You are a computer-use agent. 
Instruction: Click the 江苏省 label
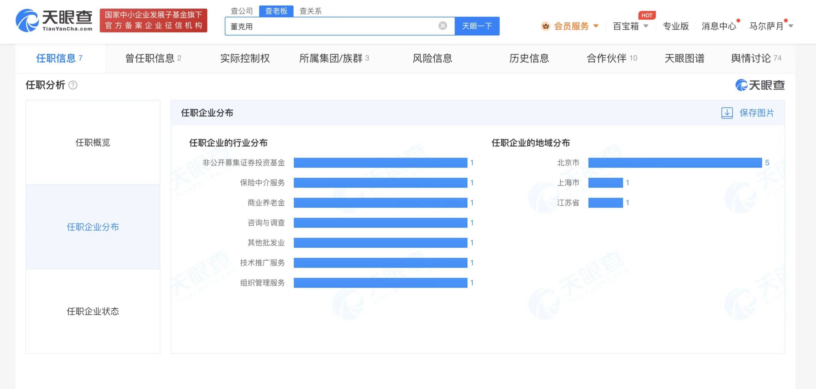point(568,203)
